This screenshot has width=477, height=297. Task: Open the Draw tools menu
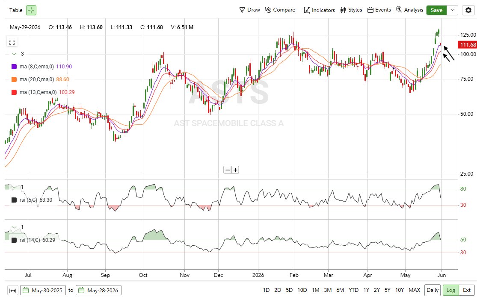point(250,10)
